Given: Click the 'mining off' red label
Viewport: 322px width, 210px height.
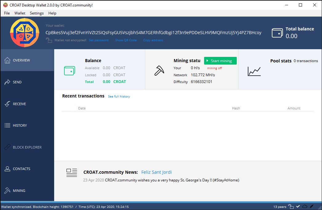Looking at the screenshot, I should pyautogui.click(x=214, y=68).
